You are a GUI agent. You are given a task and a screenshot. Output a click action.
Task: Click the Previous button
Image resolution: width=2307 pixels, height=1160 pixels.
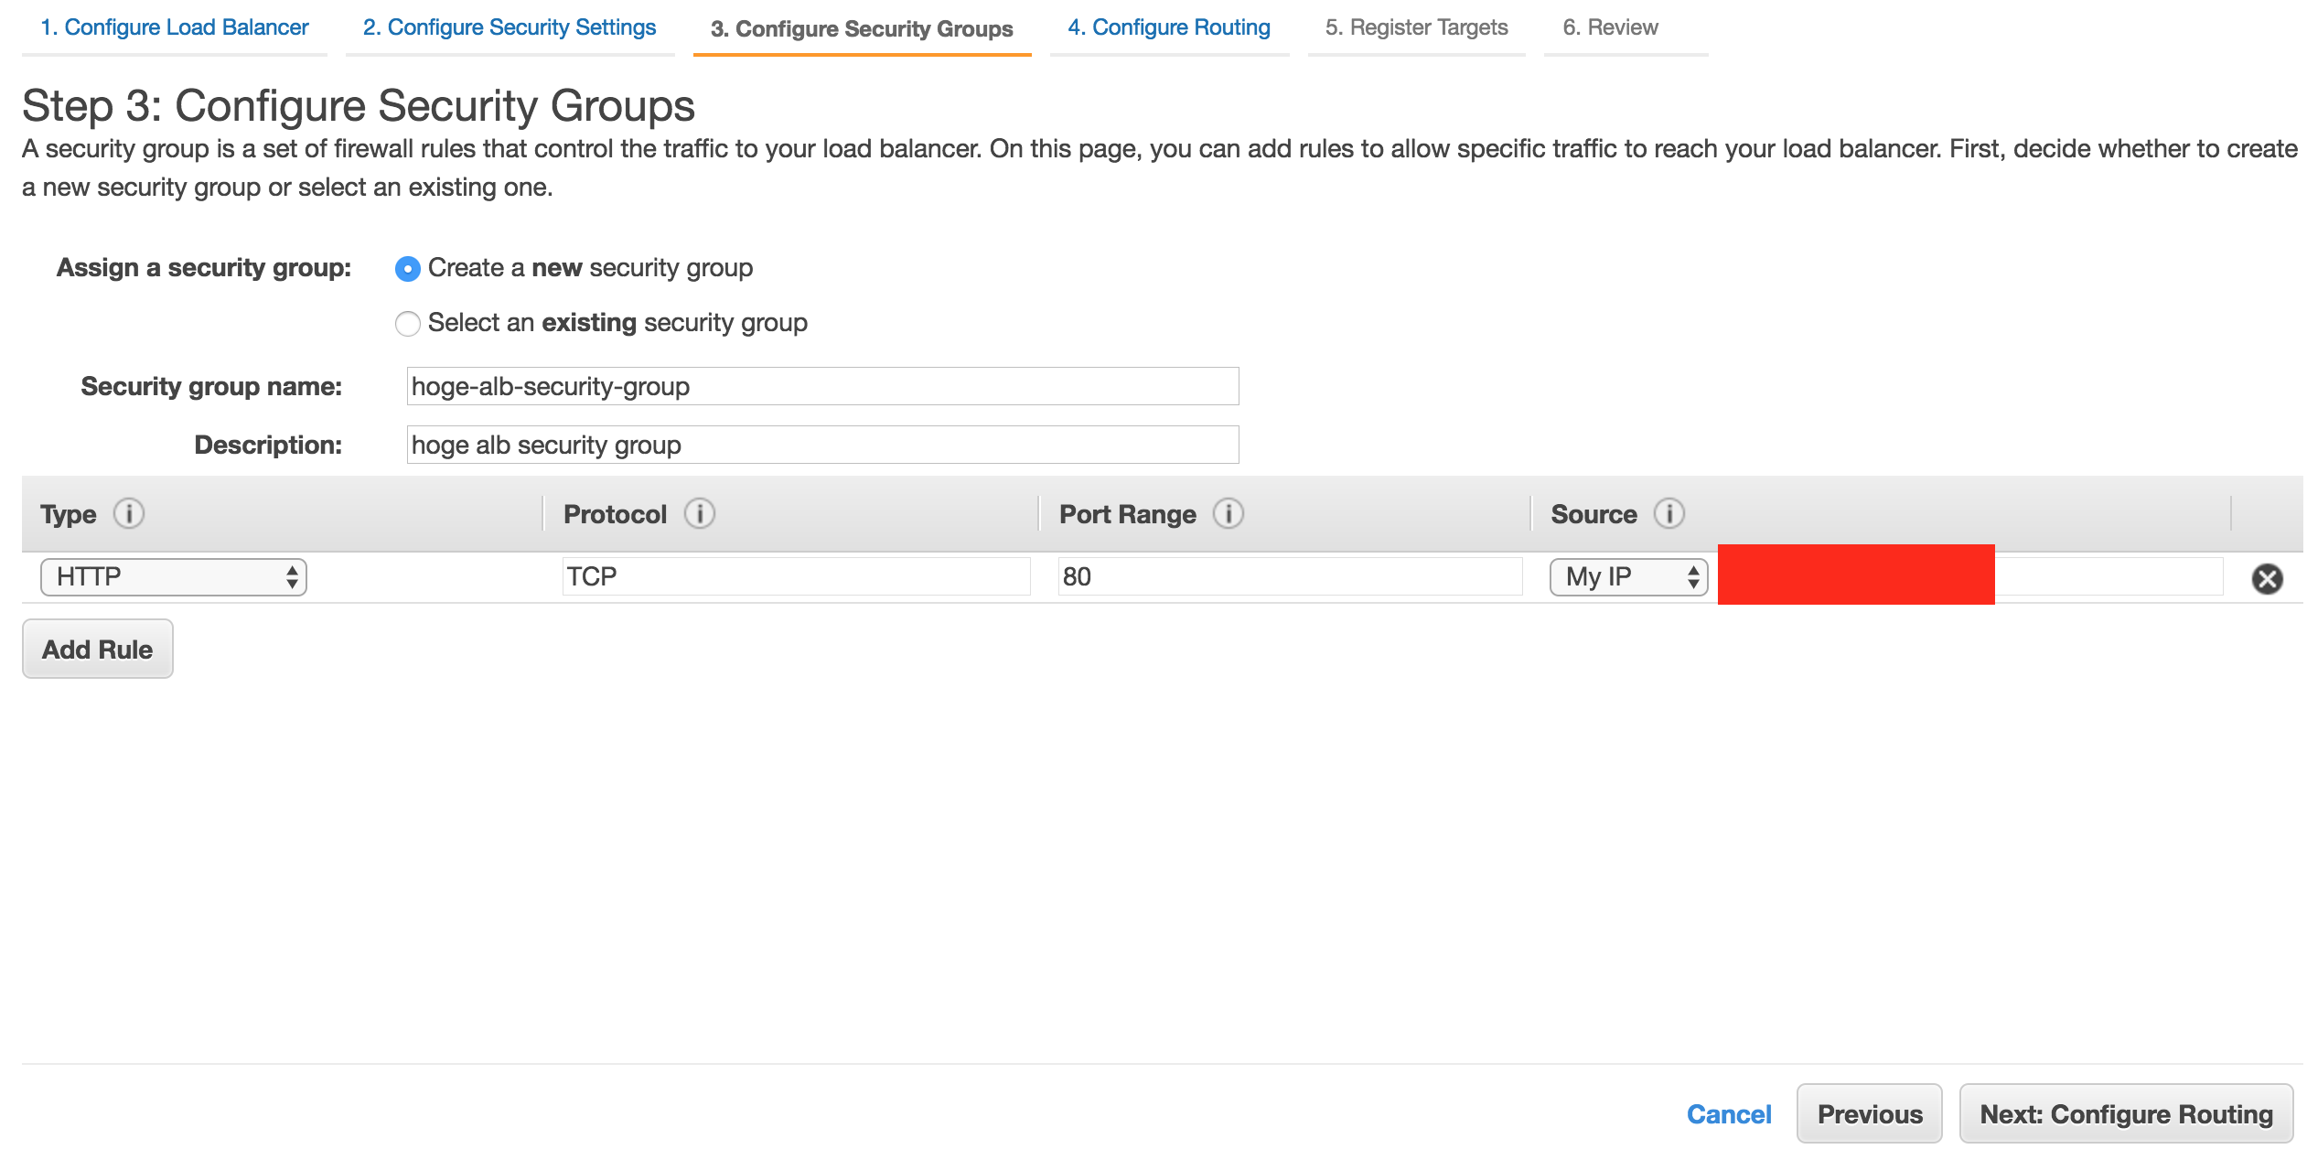1870,1114
